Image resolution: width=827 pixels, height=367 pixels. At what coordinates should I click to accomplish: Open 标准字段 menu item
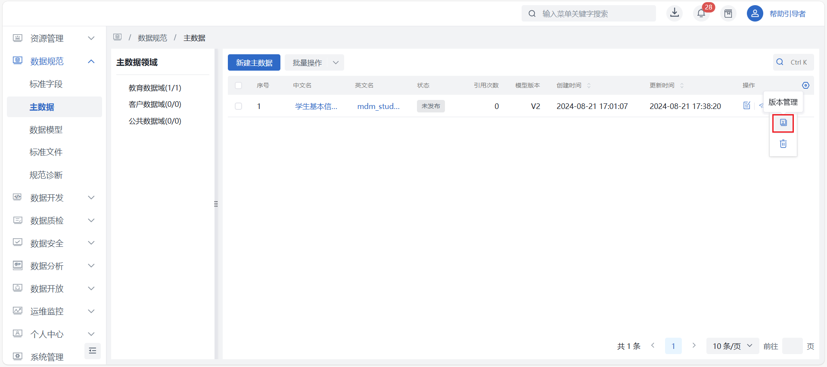click(46, 84)
